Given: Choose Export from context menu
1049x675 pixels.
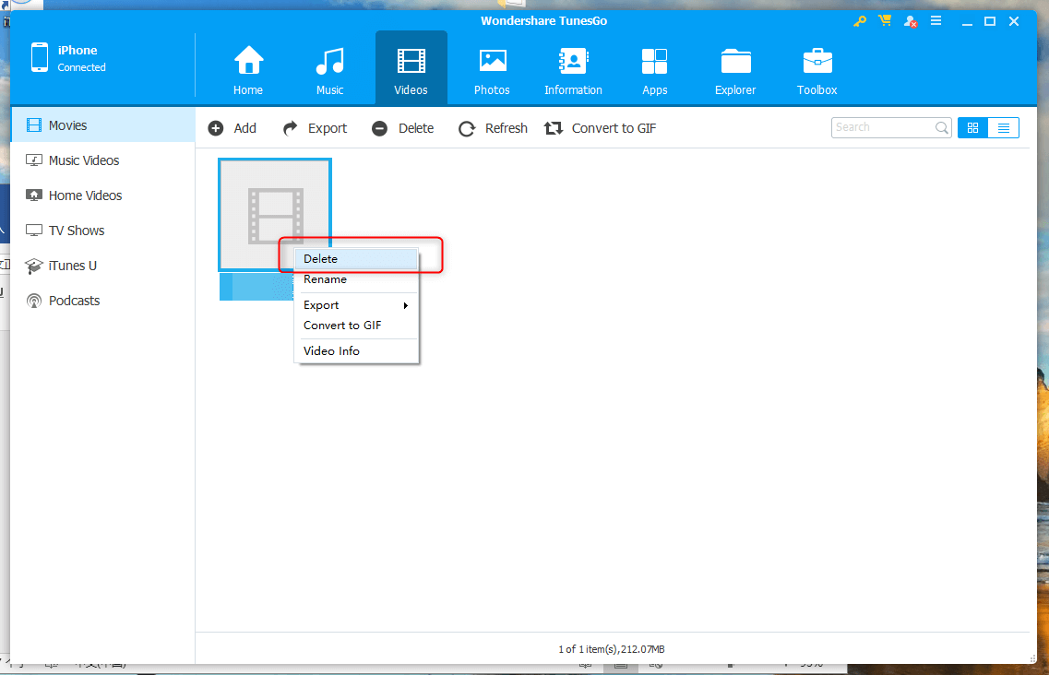Looking at the screenshot, I should pos(356,305).
